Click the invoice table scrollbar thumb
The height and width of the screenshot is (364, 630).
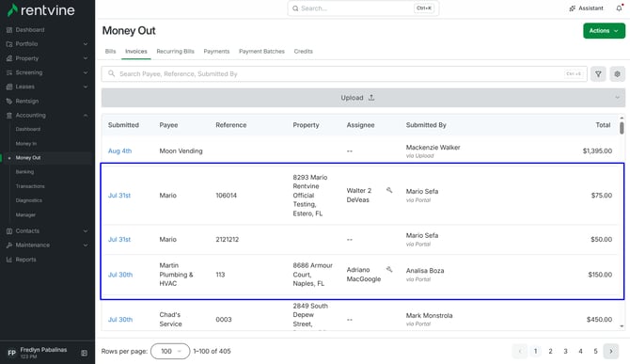tap(622, 128)
